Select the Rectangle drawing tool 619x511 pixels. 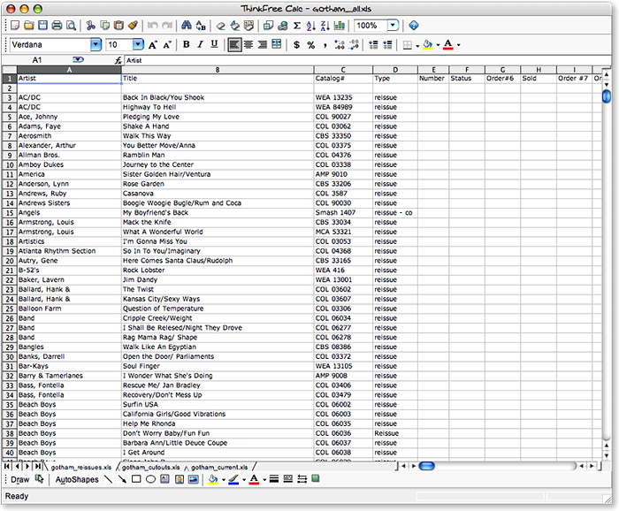pyautogui.click(x=136, y=479)
